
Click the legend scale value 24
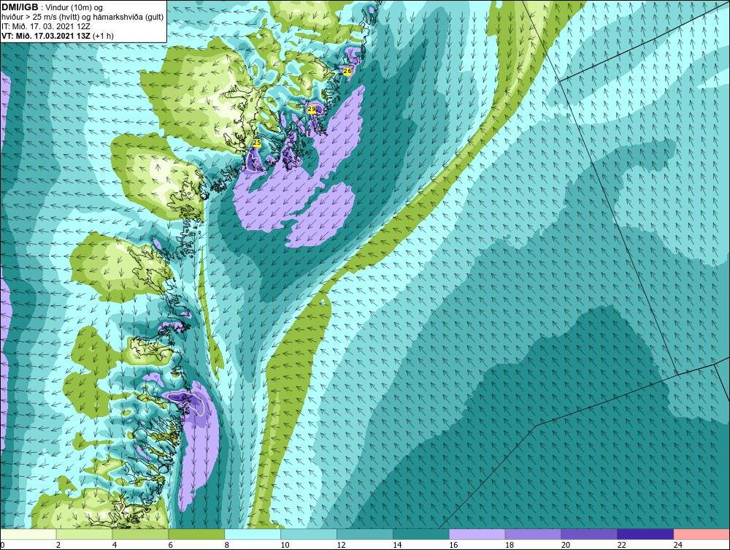click(x=678, y=545)
